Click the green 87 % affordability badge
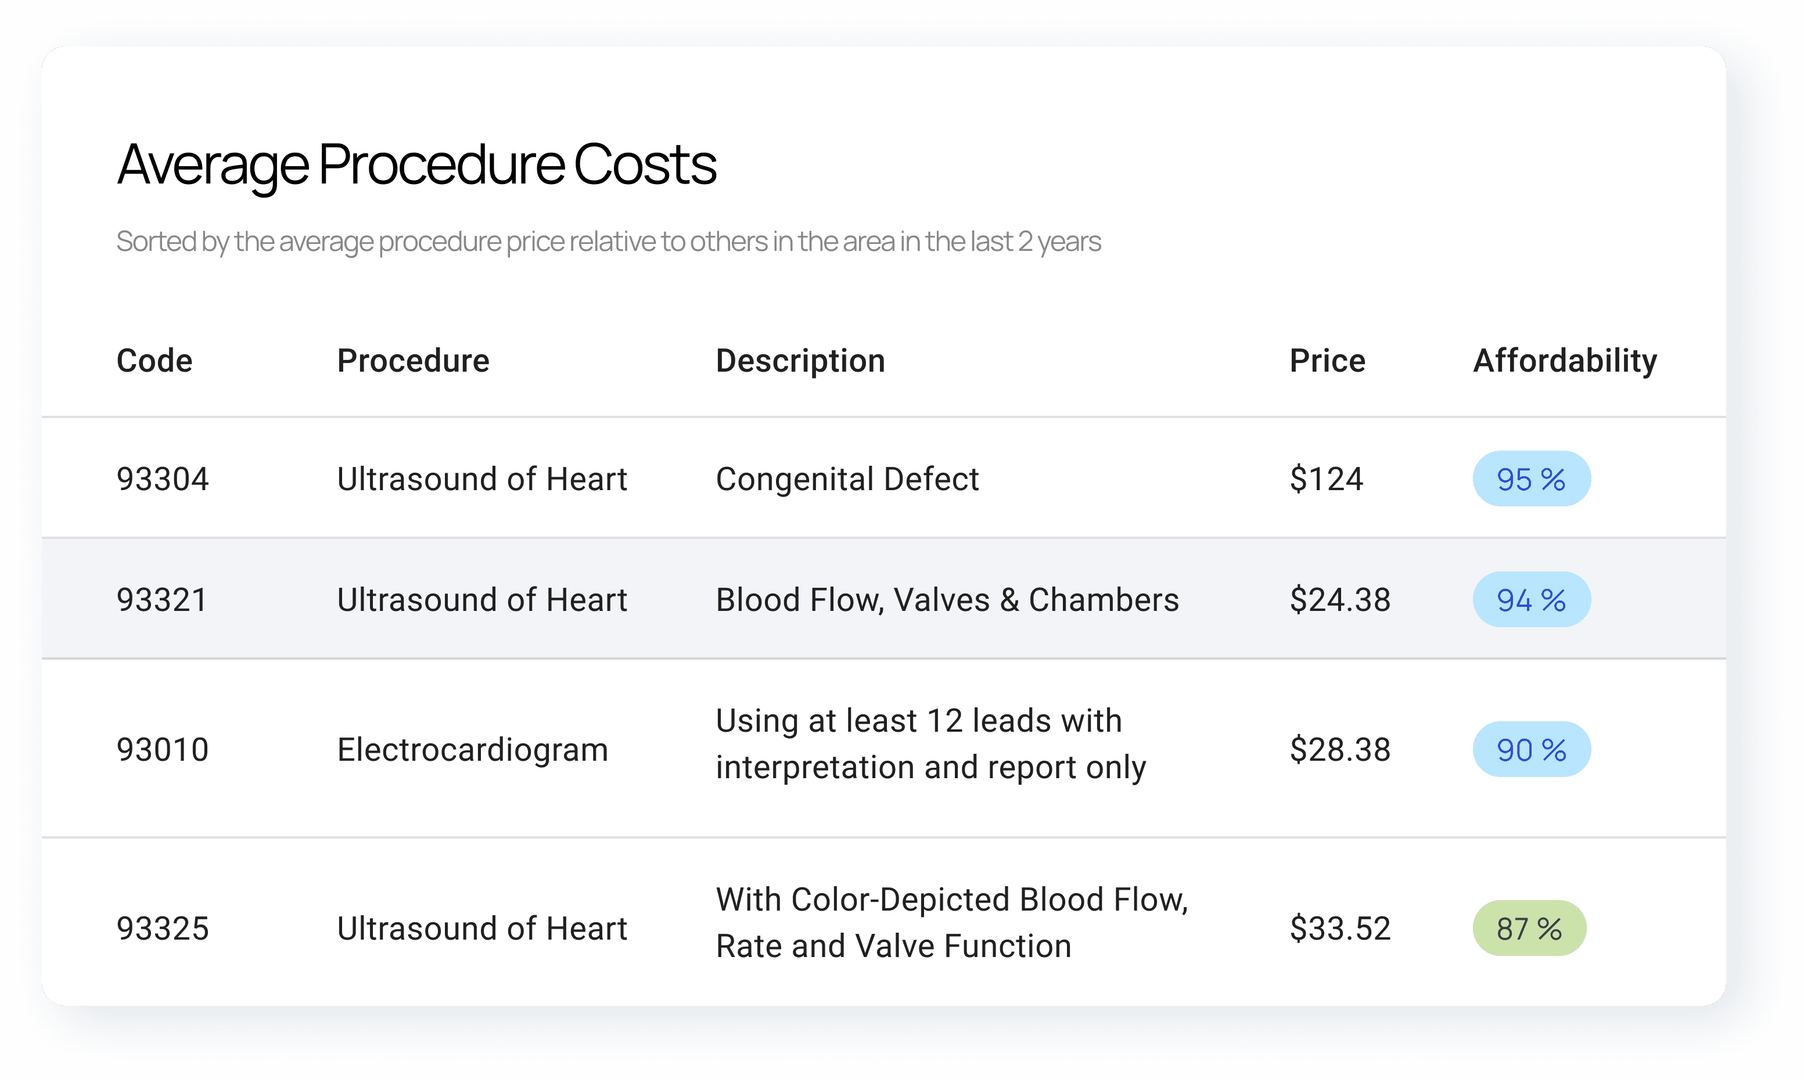The image size is (1804, 1079). point(1529,928)
